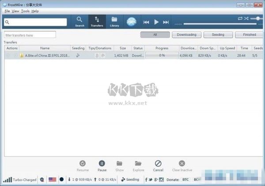
Task: Click the Turbo-Charged connection indicator
Action: click(x=19, y=179)
